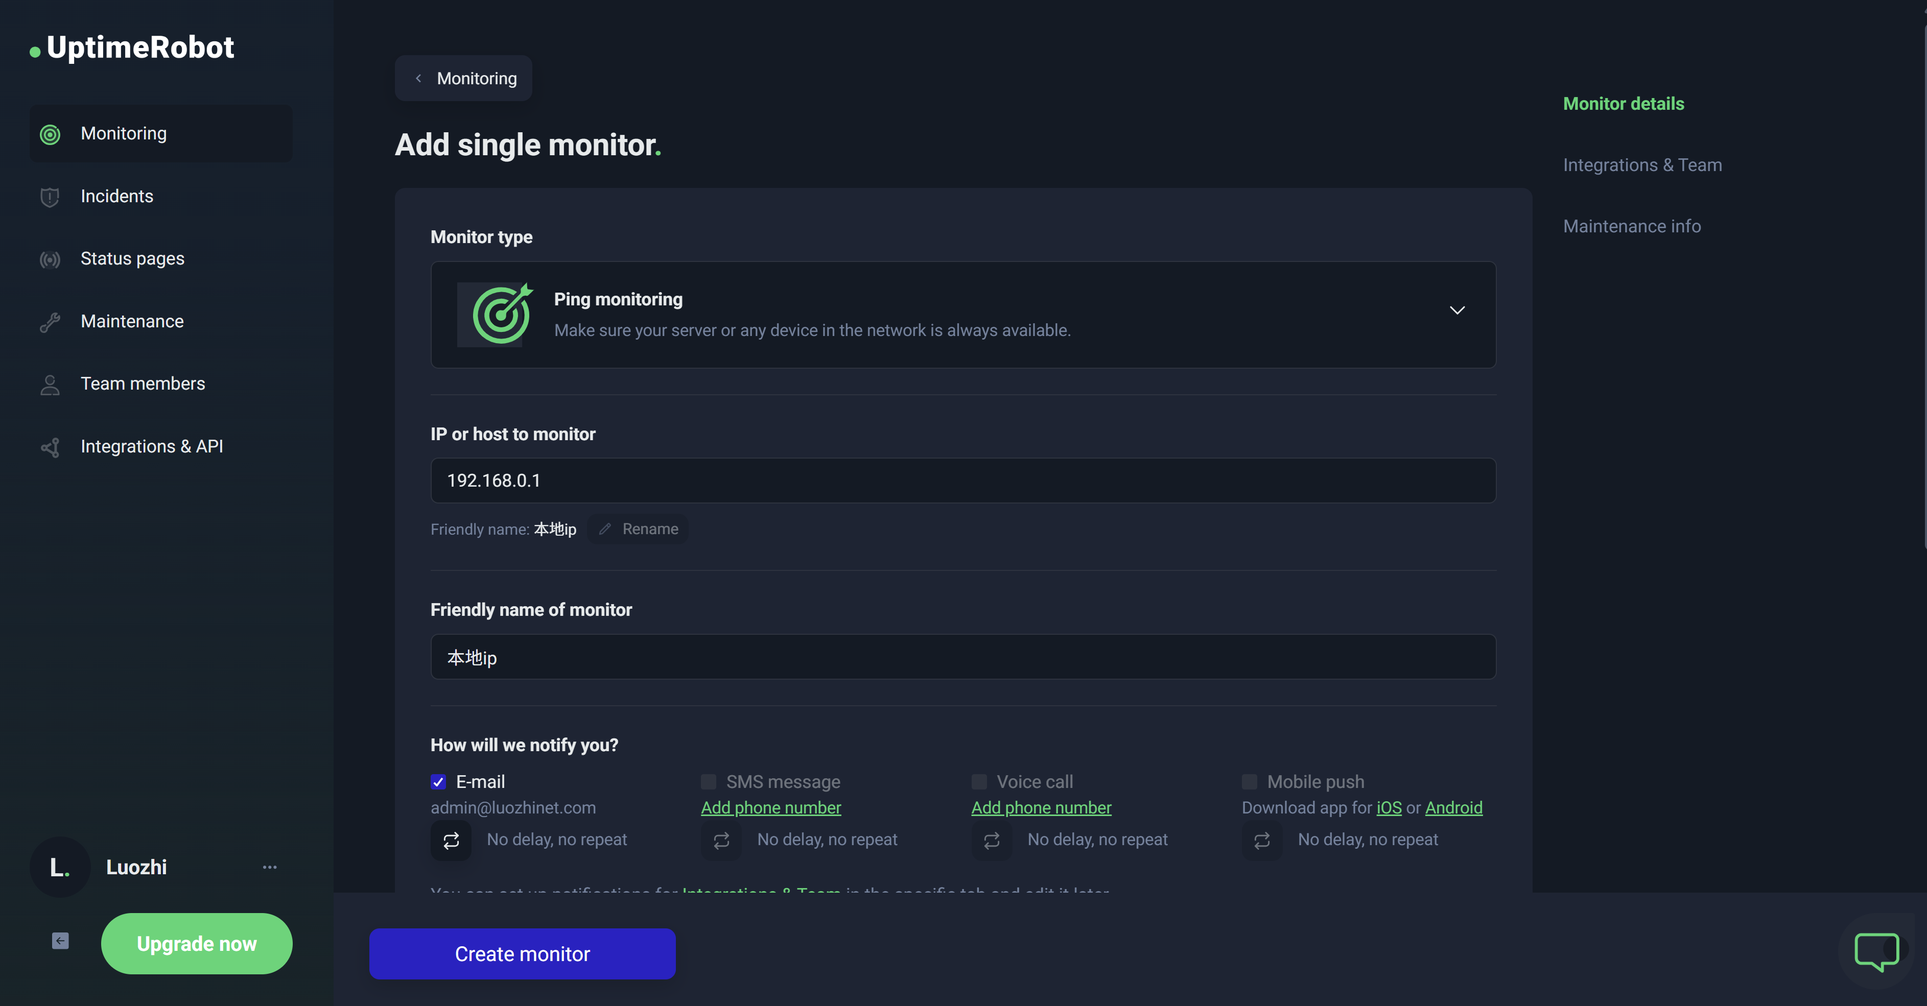Click the E-mail repeat settings icon
The height and width of the screenshot is (1006, 1927).
[451, 840]
